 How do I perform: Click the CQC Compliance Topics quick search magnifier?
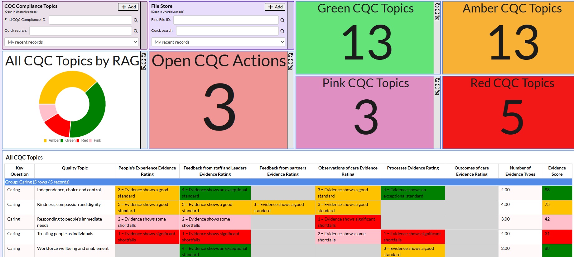click(136, 31)
